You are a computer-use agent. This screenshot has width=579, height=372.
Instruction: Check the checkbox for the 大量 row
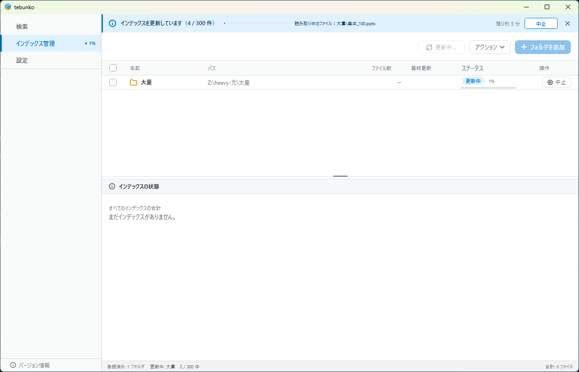(113, 82)
